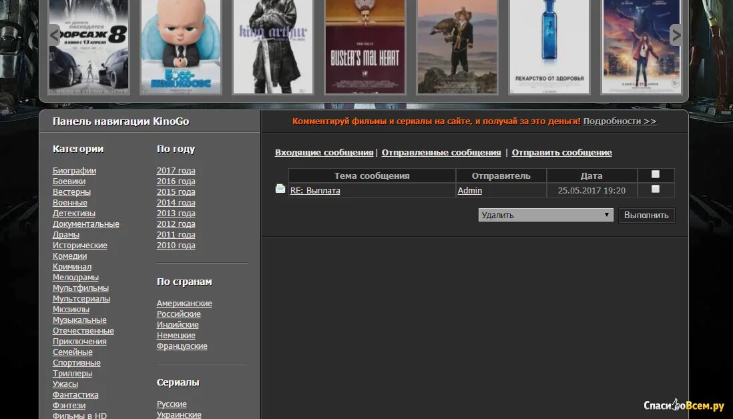Screen dimensions: 733x419
Task: Follow the Подробности >> link
Action: click(620, 121)
